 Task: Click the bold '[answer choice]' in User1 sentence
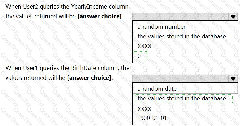pyautogui.click(x=89, y=78)
